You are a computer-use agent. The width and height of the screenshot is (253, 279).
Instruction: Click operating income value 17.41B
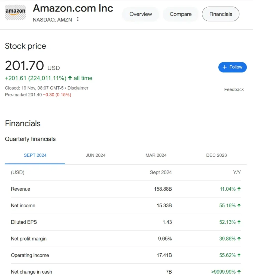tap(164, 255)
